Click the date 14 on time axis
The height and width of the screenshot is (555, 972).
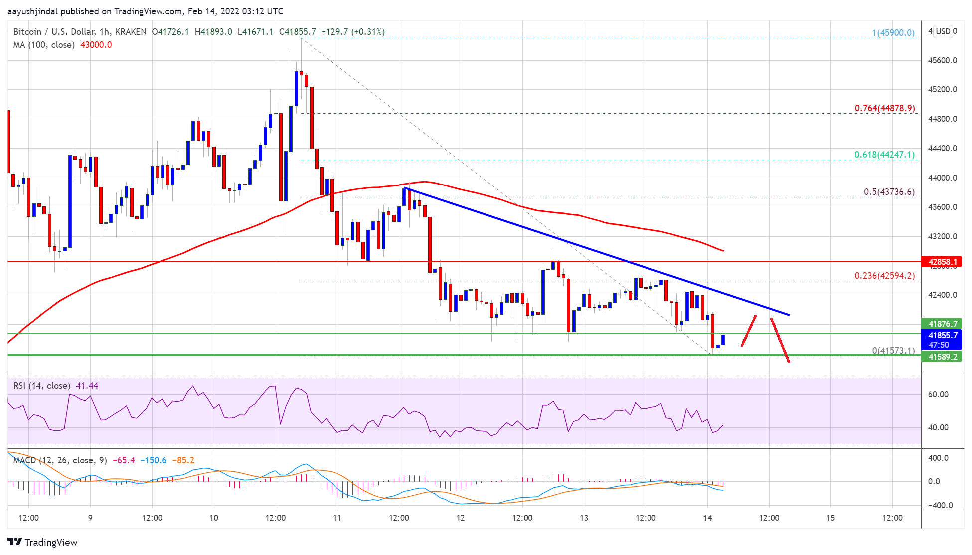pyautogui.click(x=707, y=518)
